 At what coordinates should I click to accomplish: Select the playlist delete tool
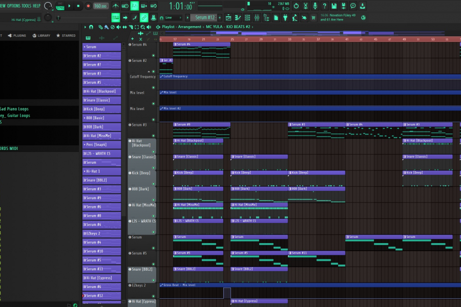[x=113, y=27]
